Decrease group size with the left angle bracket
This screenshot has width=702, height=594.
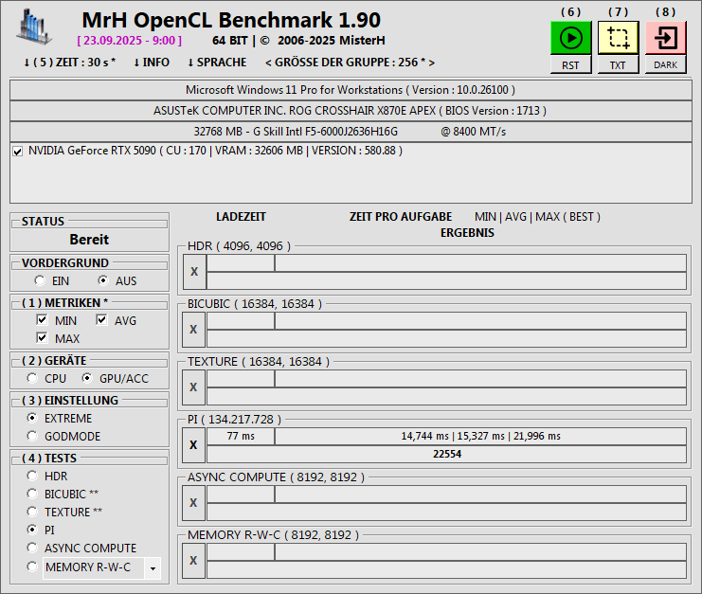point(268,63)
